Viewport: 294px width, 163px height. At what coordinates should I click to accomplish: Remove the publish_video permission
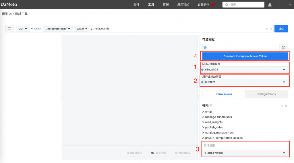tap(203, 127)
